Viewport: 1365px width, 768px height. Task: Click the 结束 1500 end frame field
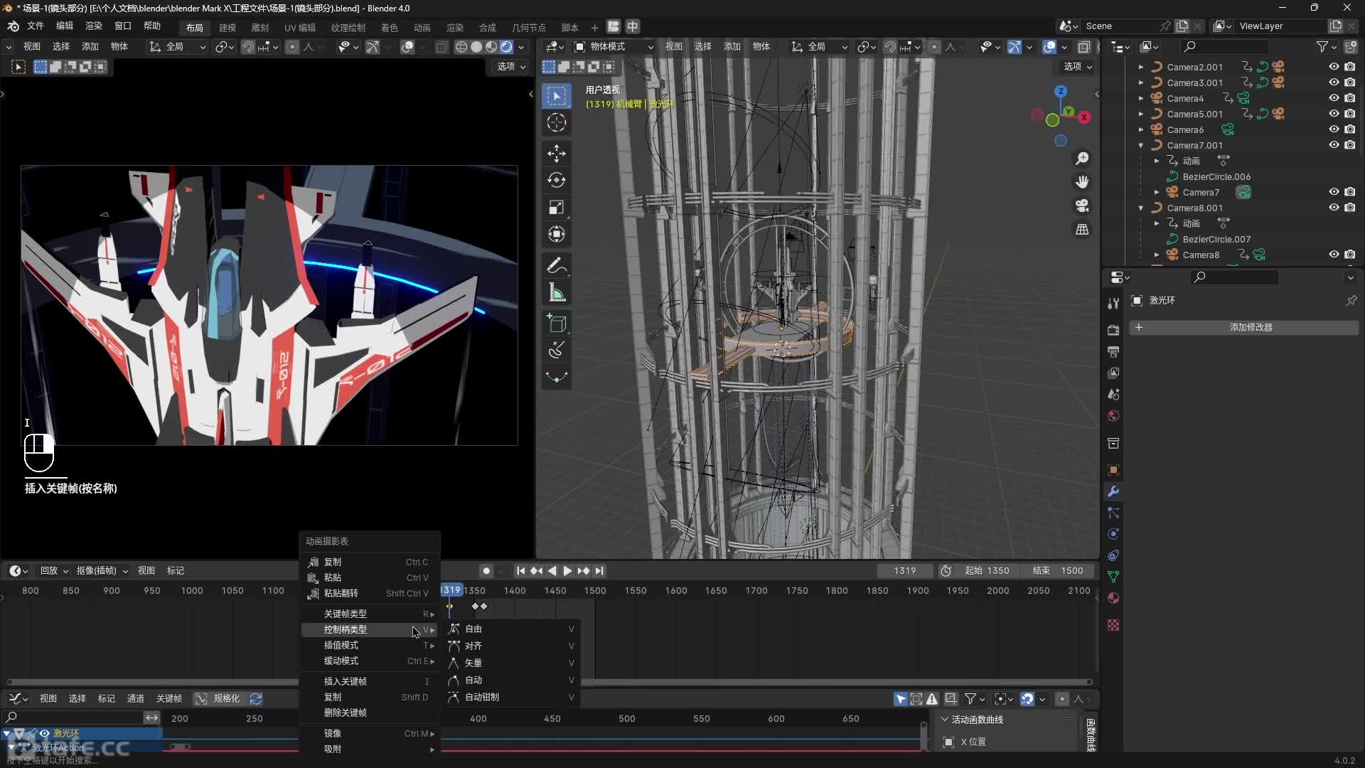tap(1058, 571)
